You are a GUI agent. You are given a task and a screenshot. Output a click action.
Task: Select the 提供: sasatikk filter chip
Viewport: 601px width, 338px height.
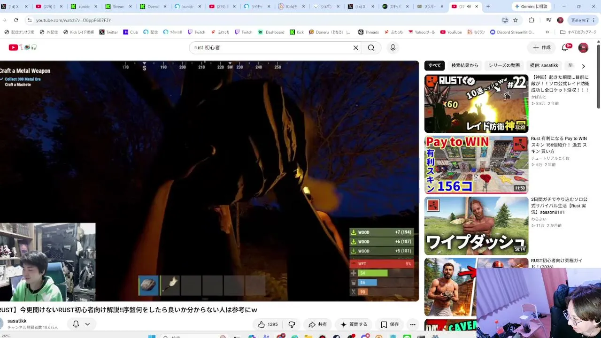pos(544,65)
